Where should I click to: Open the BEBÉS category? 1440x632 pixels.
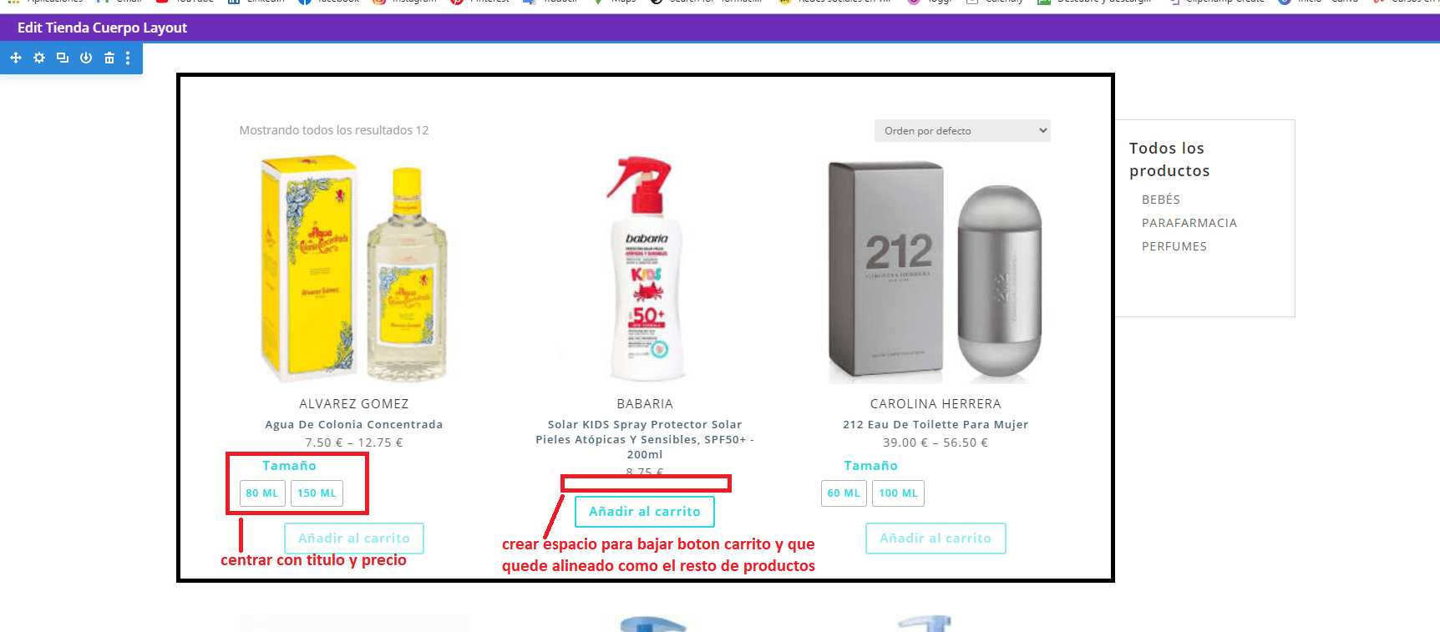tap(1161, 200)
